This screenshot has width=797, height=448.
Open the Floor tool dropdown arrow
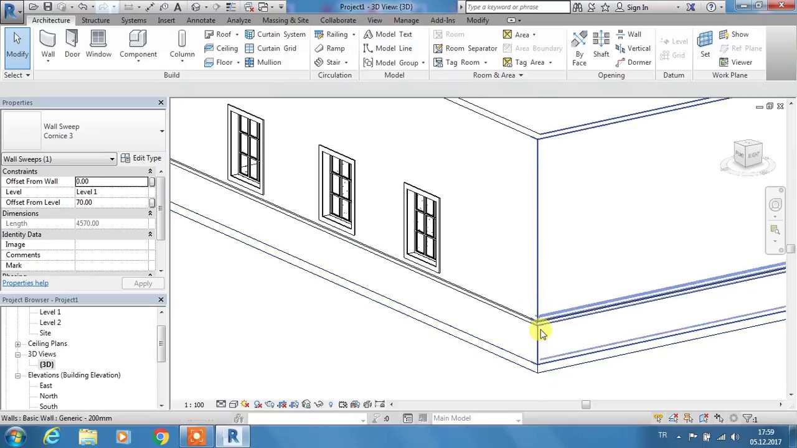(238, 62)
